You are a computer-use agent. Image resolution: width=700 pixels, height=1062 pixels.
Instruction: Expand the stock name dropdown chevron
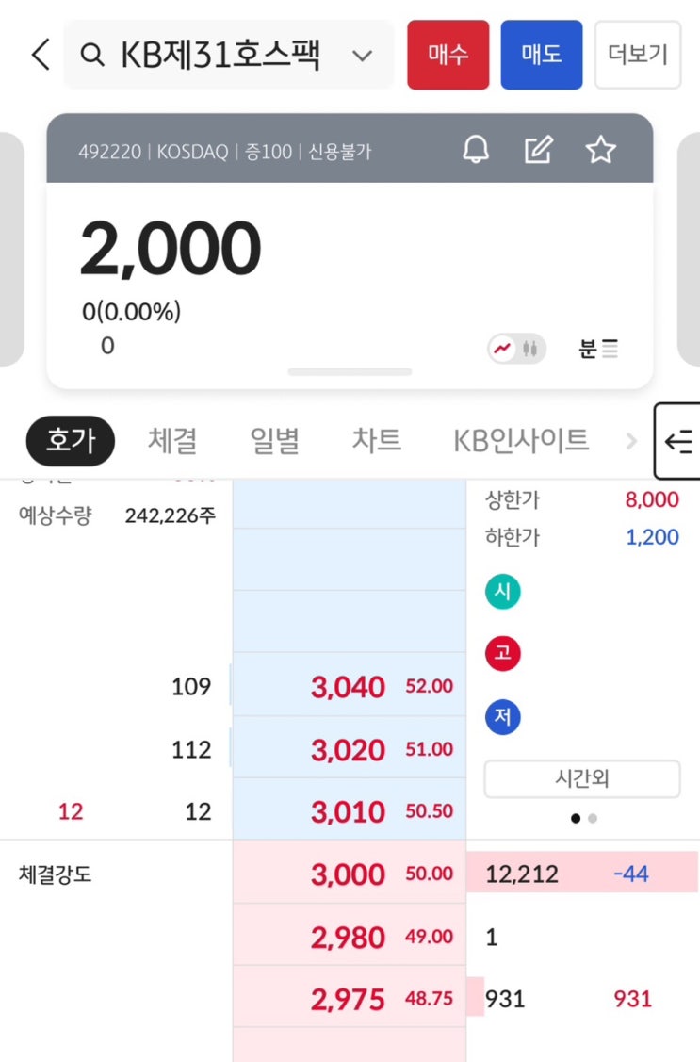(x=362, y=56)
